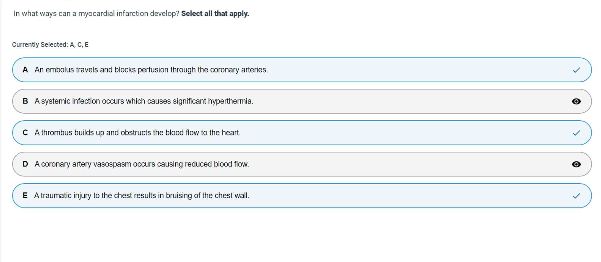This screenshot has height=262, width=601.
Task: Click the 'A, C, E' selected answers list
Action: point(79,45)
